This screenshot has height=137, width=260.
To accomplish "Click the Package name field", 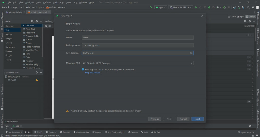I will 138,45.
